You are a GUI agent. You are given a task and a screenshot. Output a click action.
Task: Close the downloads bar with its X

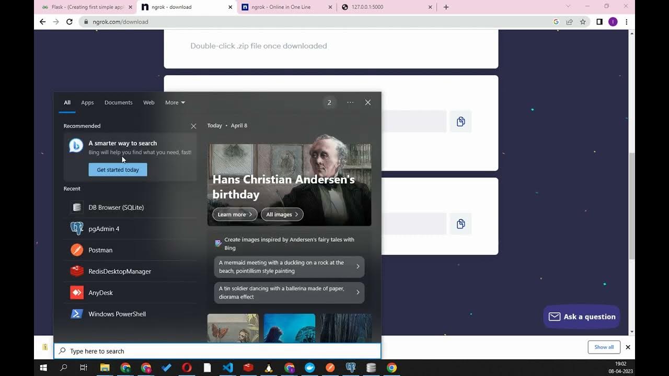[x=628, y=347]
